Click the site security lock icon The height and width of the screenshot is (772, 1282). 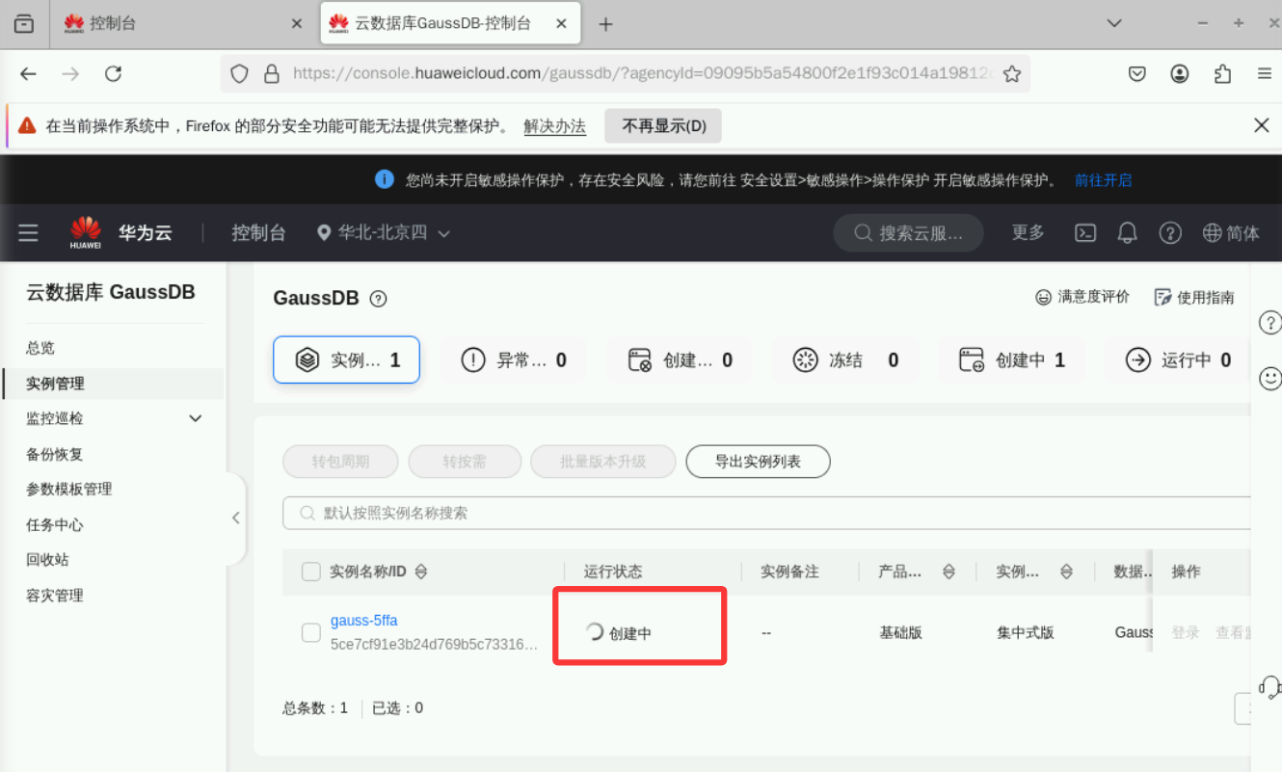click(x=271, y=74)
